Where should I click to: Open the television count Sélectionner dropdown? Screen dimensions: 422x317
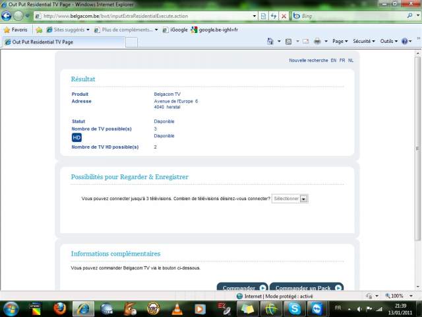click(x=290, y=198)
